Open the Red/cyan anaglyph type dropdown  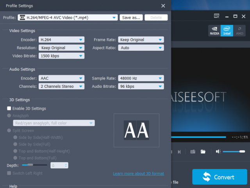[x=54, y=123]
